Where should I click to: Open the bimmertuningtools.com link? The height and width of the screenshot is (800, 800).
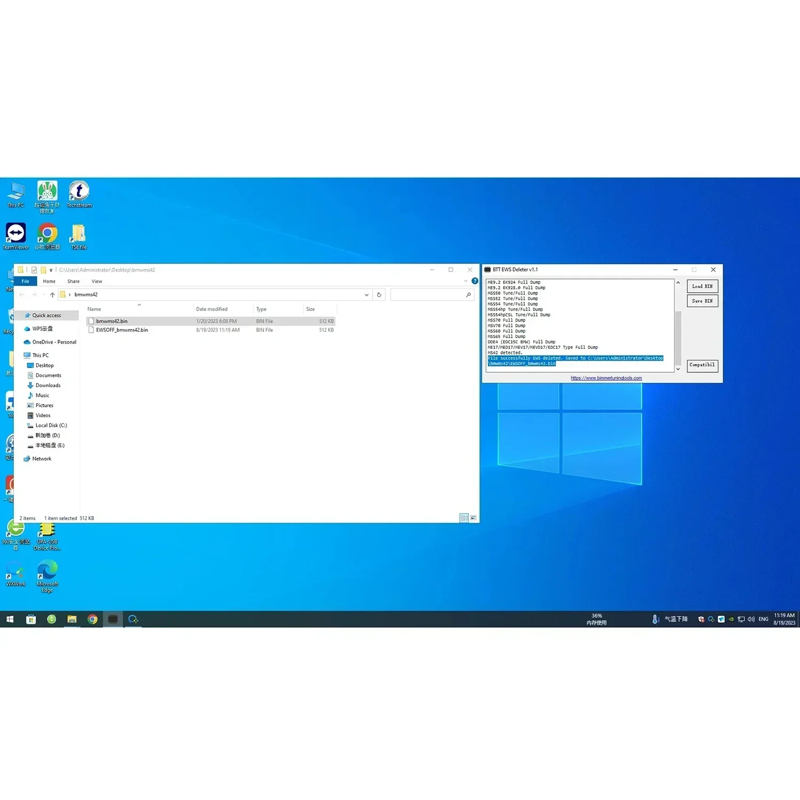pos(606,378)
